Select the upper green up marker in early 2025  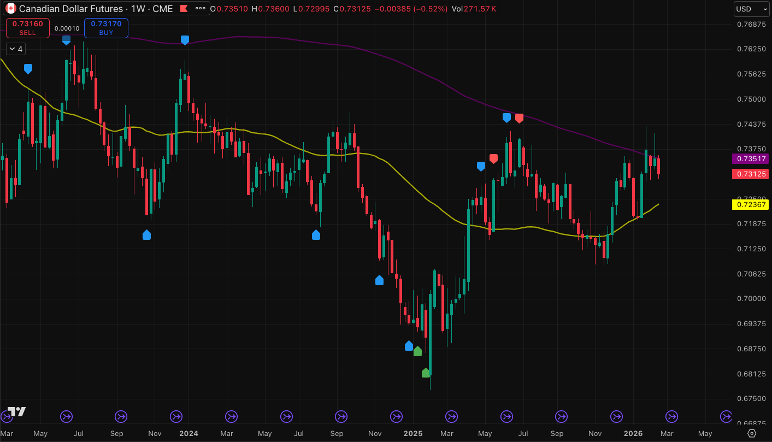(417, 351)
